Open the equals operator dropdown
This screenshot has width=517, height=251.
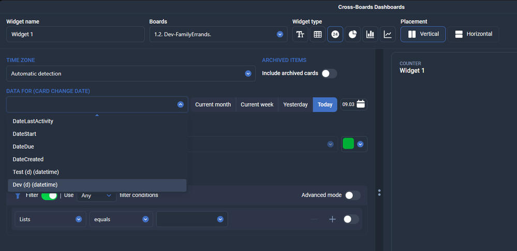click(x=121, y=219)
